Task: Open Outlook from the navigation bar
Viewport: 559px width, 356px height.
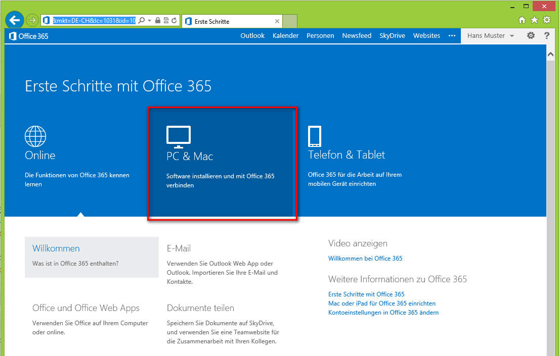Action: point(252,35)
